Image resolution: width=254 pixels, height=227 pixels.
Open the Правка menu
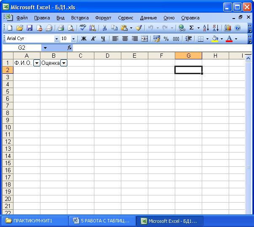point(42,18)
